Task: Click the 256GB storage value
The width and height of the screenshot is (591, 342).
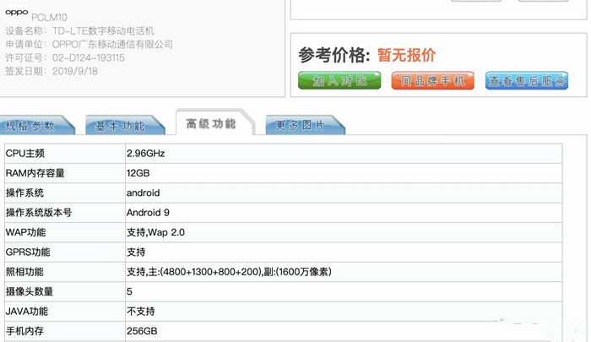Action: click(x=142, y=331)
